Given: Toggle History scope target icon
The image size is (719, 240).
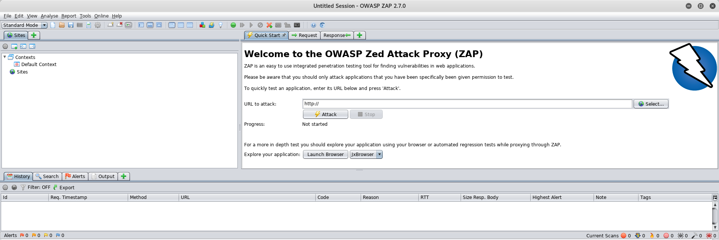Looking at the screenshot, I should point(5,187).
